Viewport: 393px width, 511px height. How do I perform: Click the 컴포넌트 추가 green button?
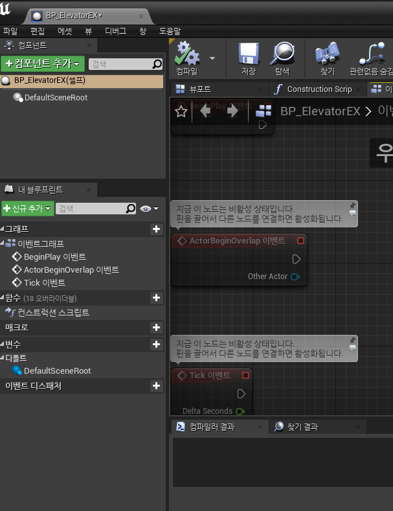point(43,63)
